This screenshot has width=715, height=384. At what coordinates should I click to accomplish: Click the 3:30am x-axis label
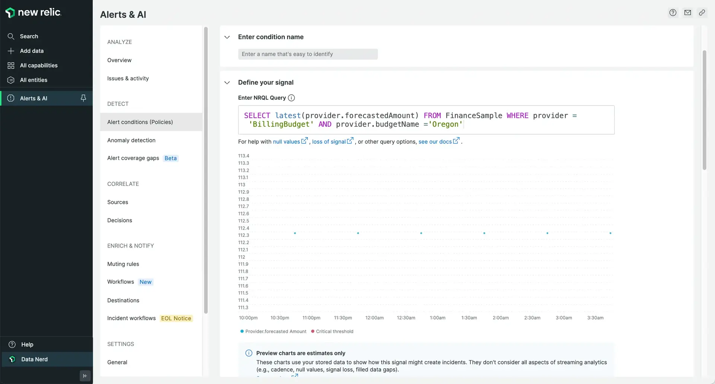pos(595,318)
